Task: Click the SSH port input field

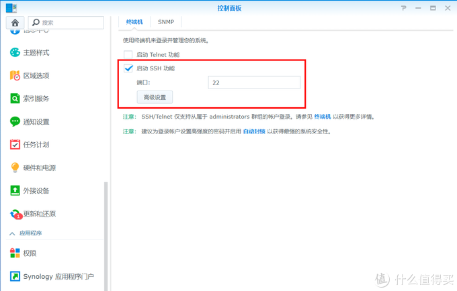Action: (254, 82)
